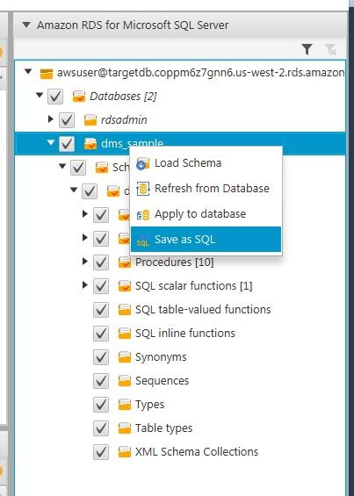354x496 pixels.
Task: Select the Types label
Action: 149,405
